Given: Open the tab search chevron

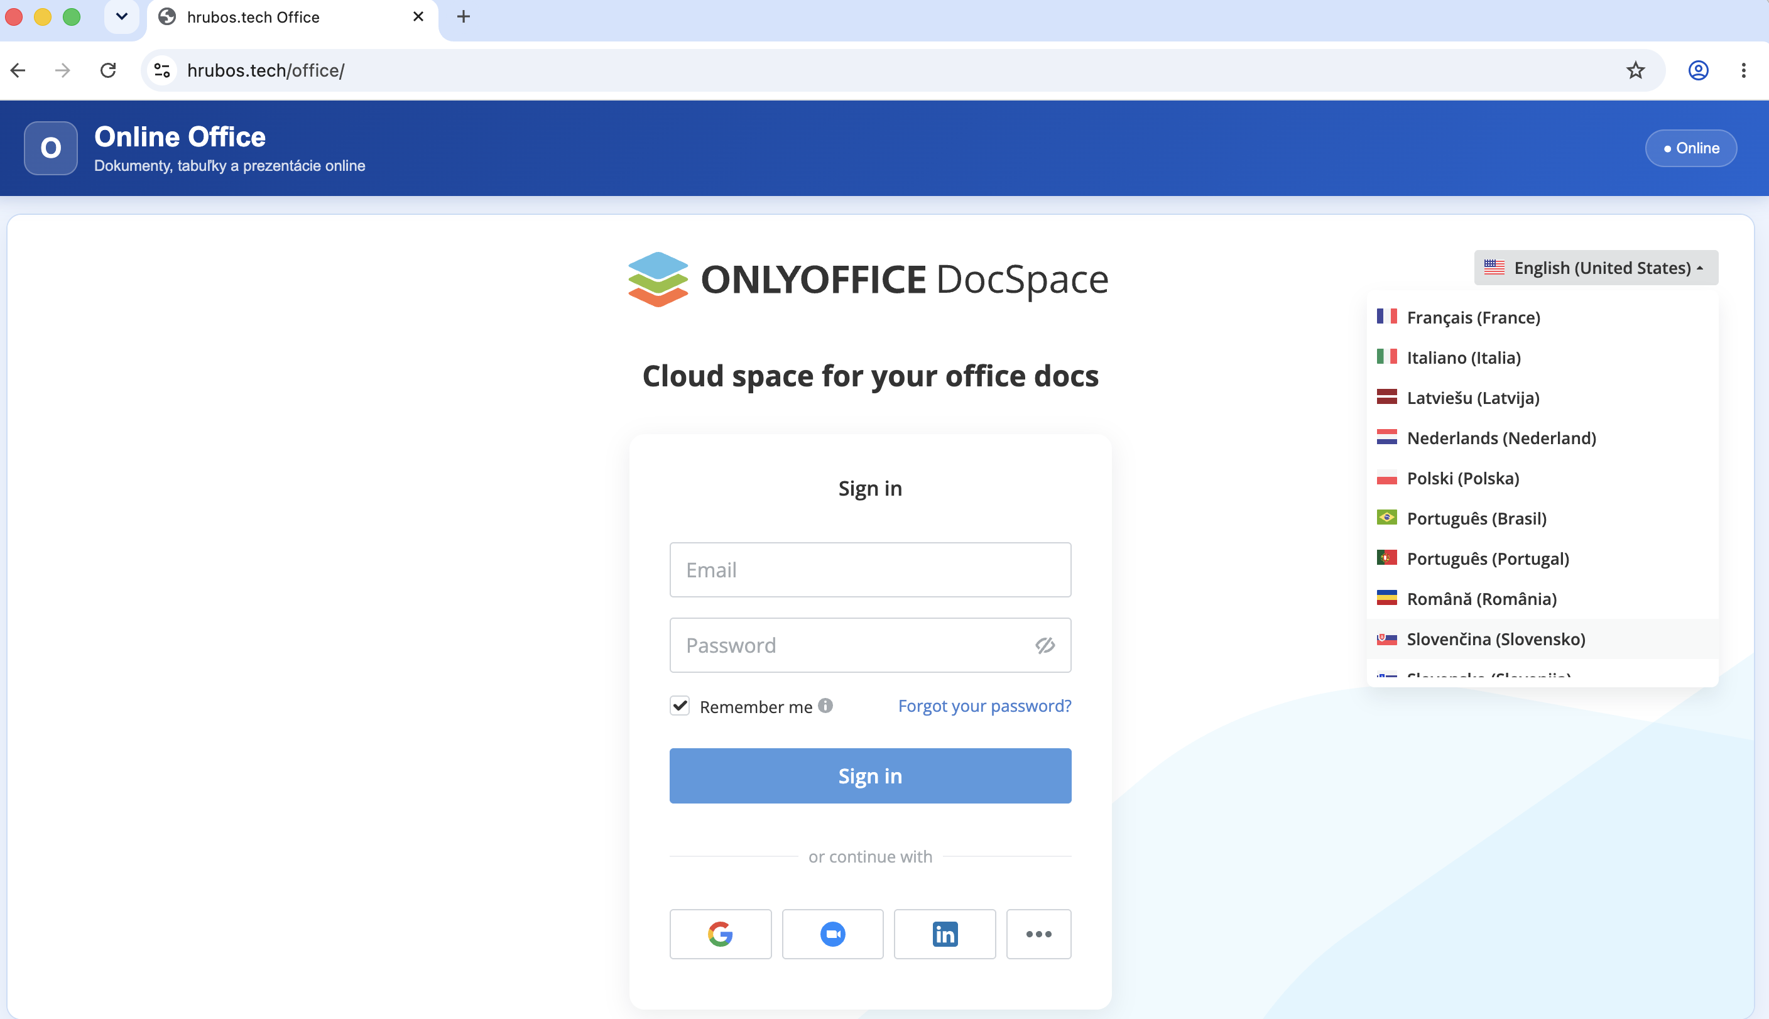Looking at the screenshot, I should coord(122,16).
